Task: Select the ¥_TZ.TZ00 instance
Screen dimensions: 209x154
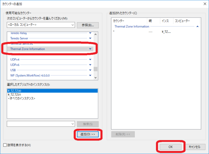Action: pos(17,90)
